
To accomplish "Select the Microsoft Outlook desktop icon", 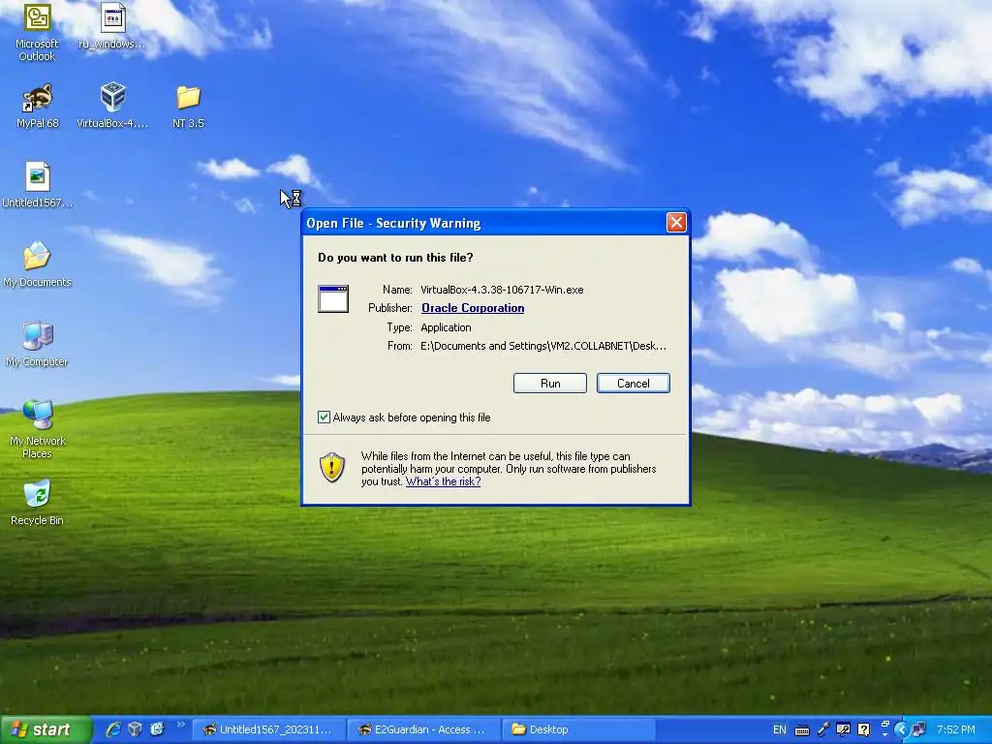I will (x=37, y=32).
